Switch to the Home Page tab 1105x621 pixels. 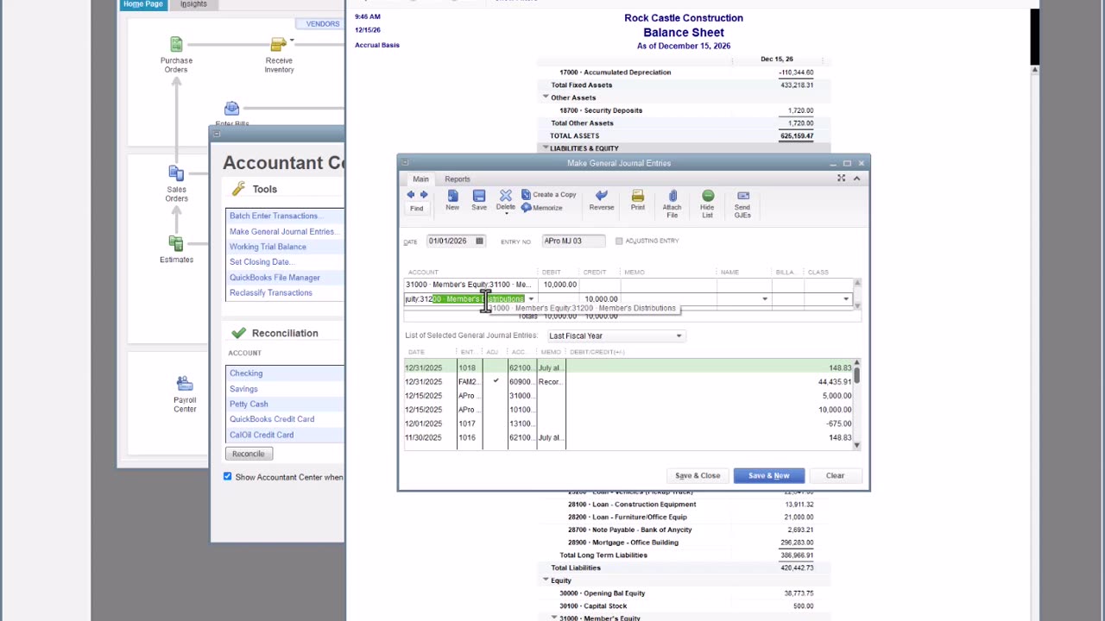(142, 4)
